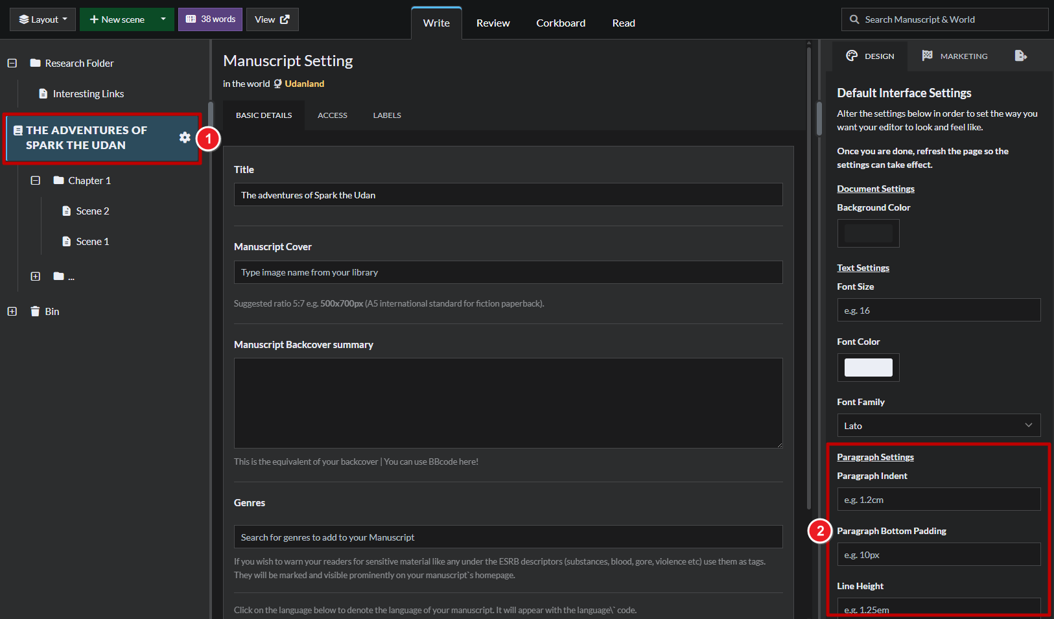Open the Marketing panel tab
The width and height of the screenshot is (1054, 619).
[x=955, y=56]
